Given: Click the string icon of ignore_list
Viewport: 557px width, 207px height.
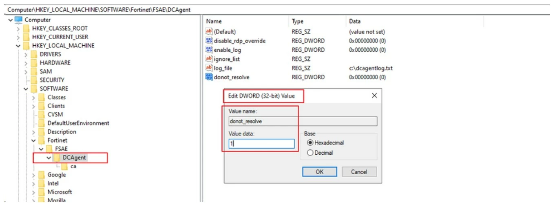Looking at the screenshot, I should click(x=209, y=59).
